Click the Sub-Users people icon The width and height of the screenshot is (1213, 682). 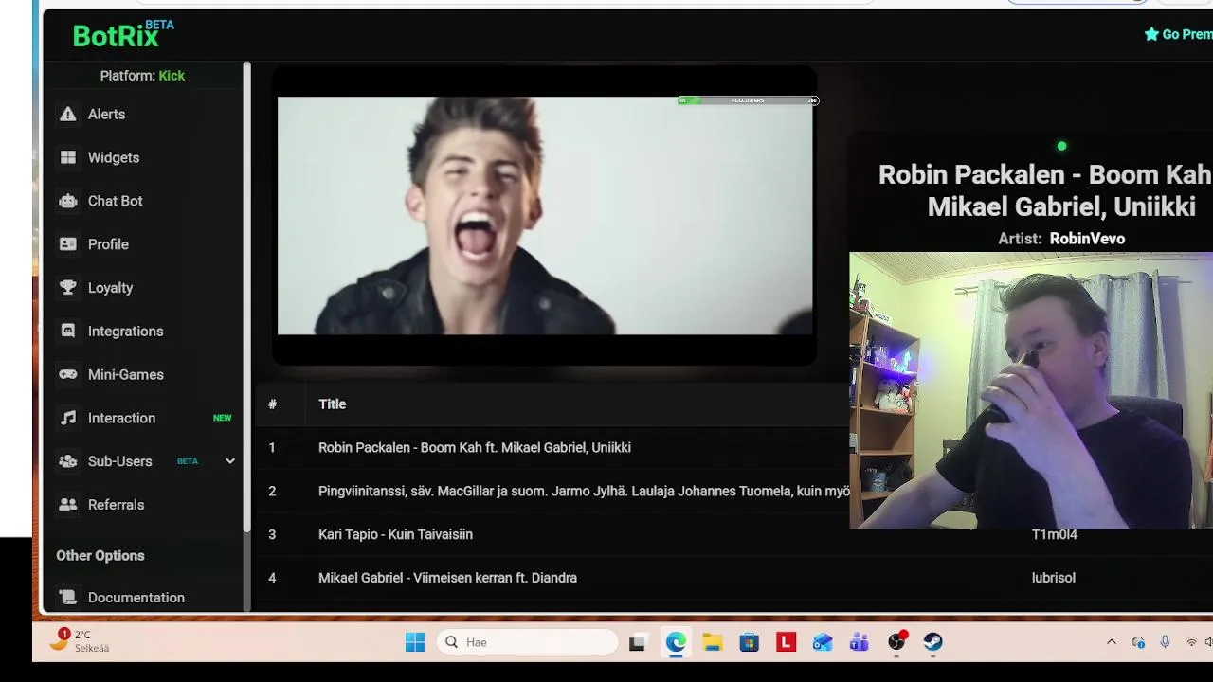coord(67,461)
